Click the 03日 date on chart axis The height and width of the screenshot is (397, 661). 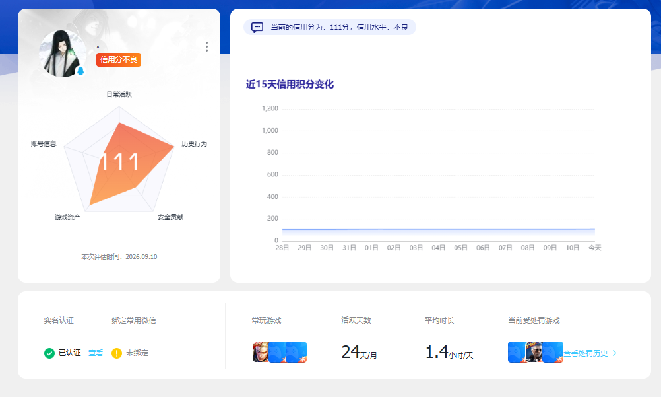coord(416,248)
